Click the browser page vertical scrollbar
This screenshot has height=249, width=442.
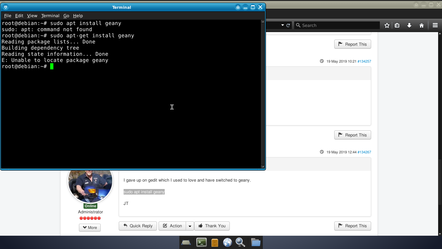pos(440,130)
